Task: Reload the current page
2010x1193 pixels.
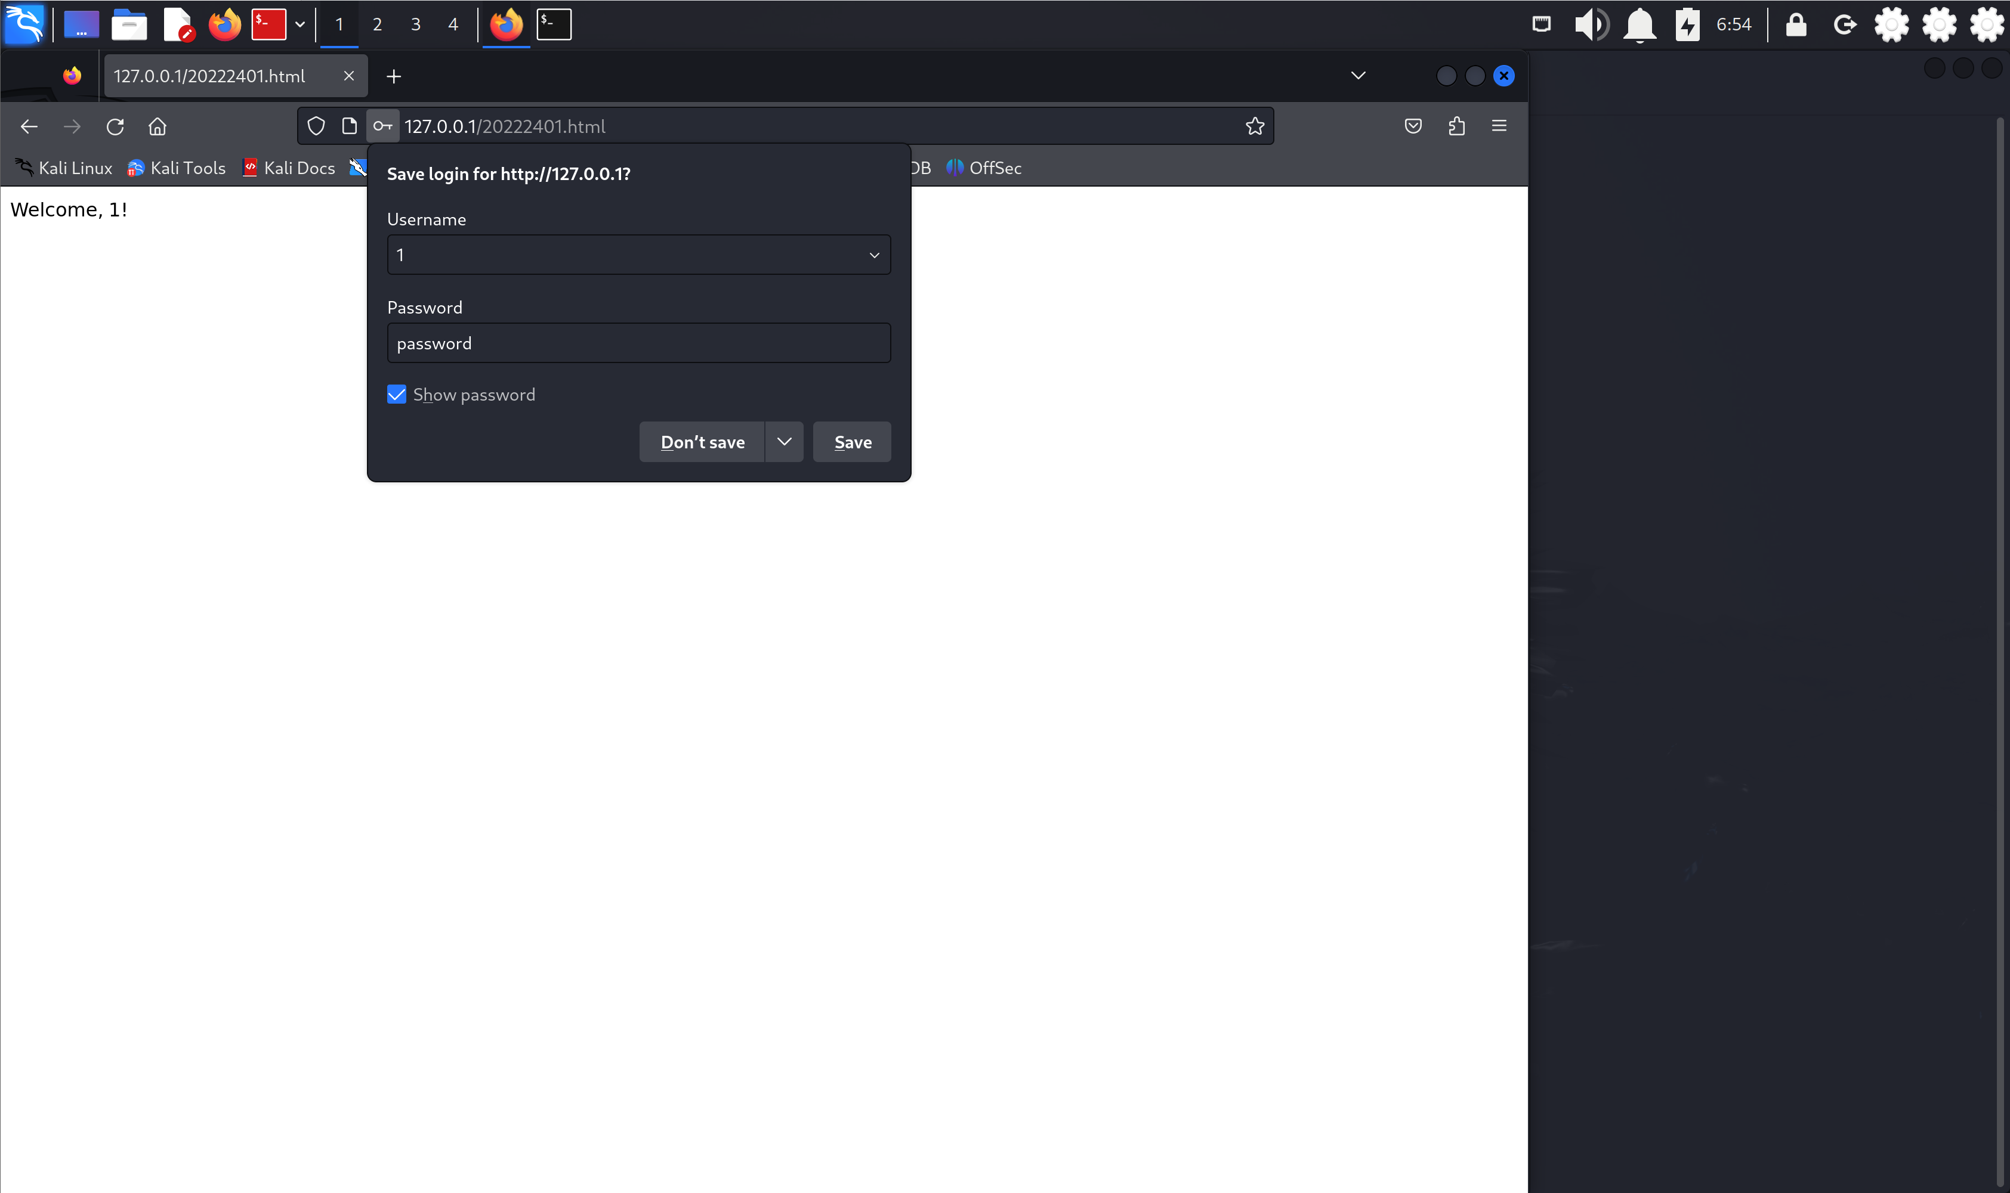Action: coord(115,126)
